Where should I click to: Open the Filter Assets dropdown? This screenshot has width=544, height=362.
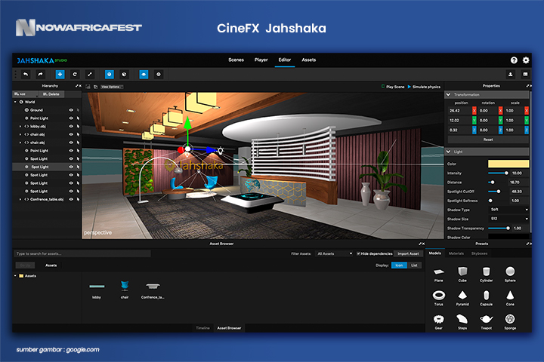pyautogui.click(x=334, y=253)
